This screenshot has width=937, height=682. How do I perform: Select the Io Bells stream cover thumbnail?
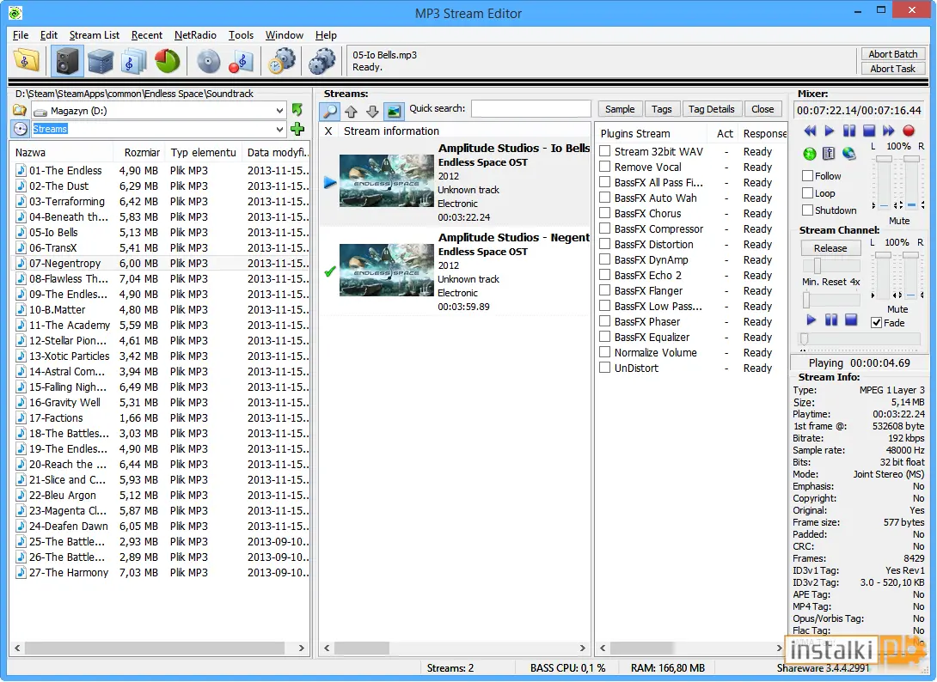point(386,181)
